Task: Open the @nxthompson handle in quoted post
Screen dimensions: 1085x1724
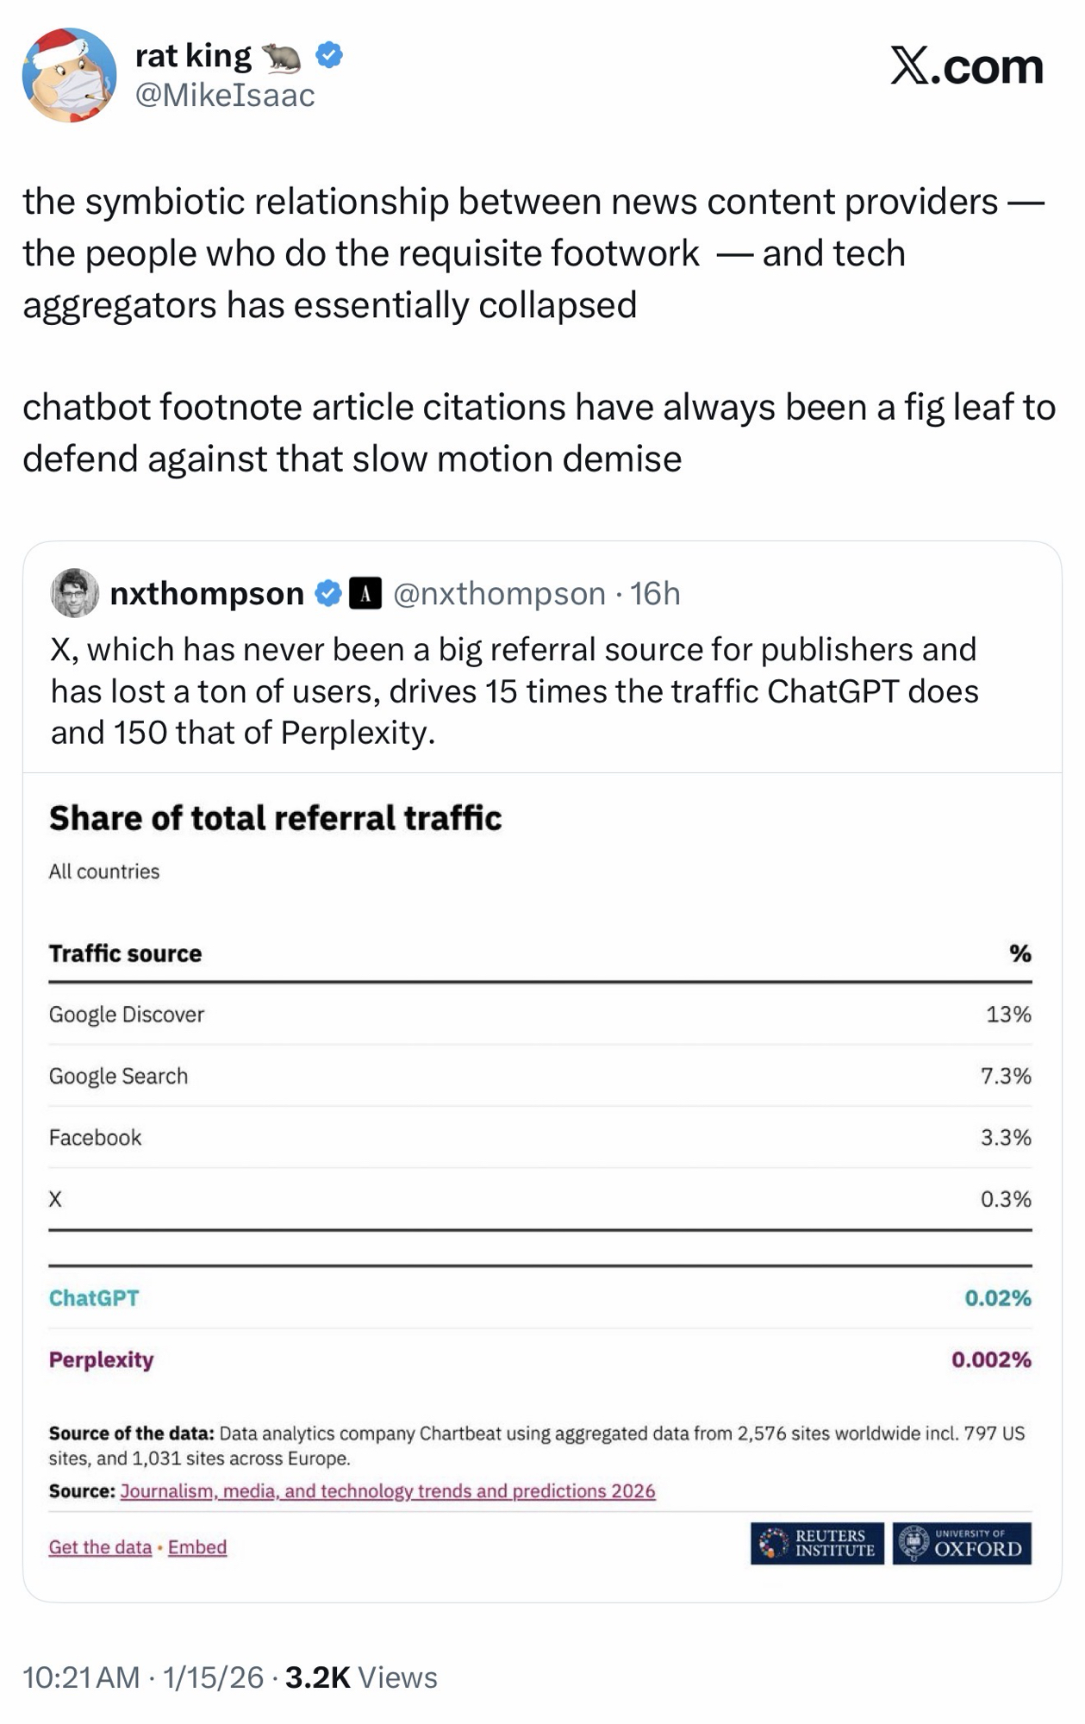Action: pyautogui.click(x=499, y=594)
